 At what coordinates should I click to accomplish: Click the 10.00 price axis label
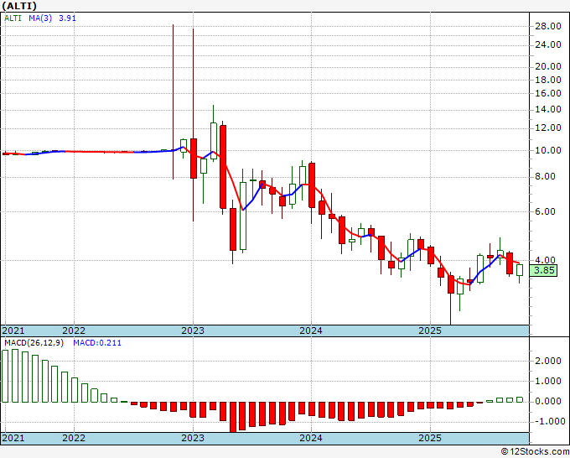pos(548,150)
